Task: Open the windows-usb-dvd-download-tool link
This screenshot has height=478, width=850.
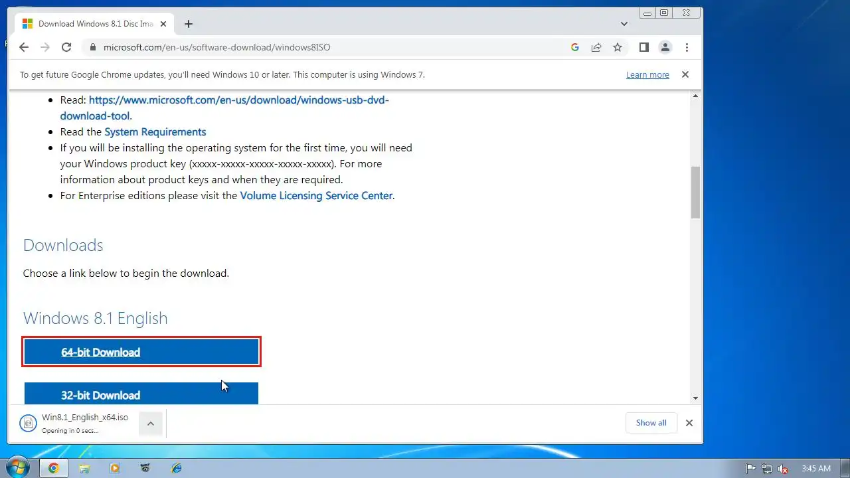Action: (224, 108)
